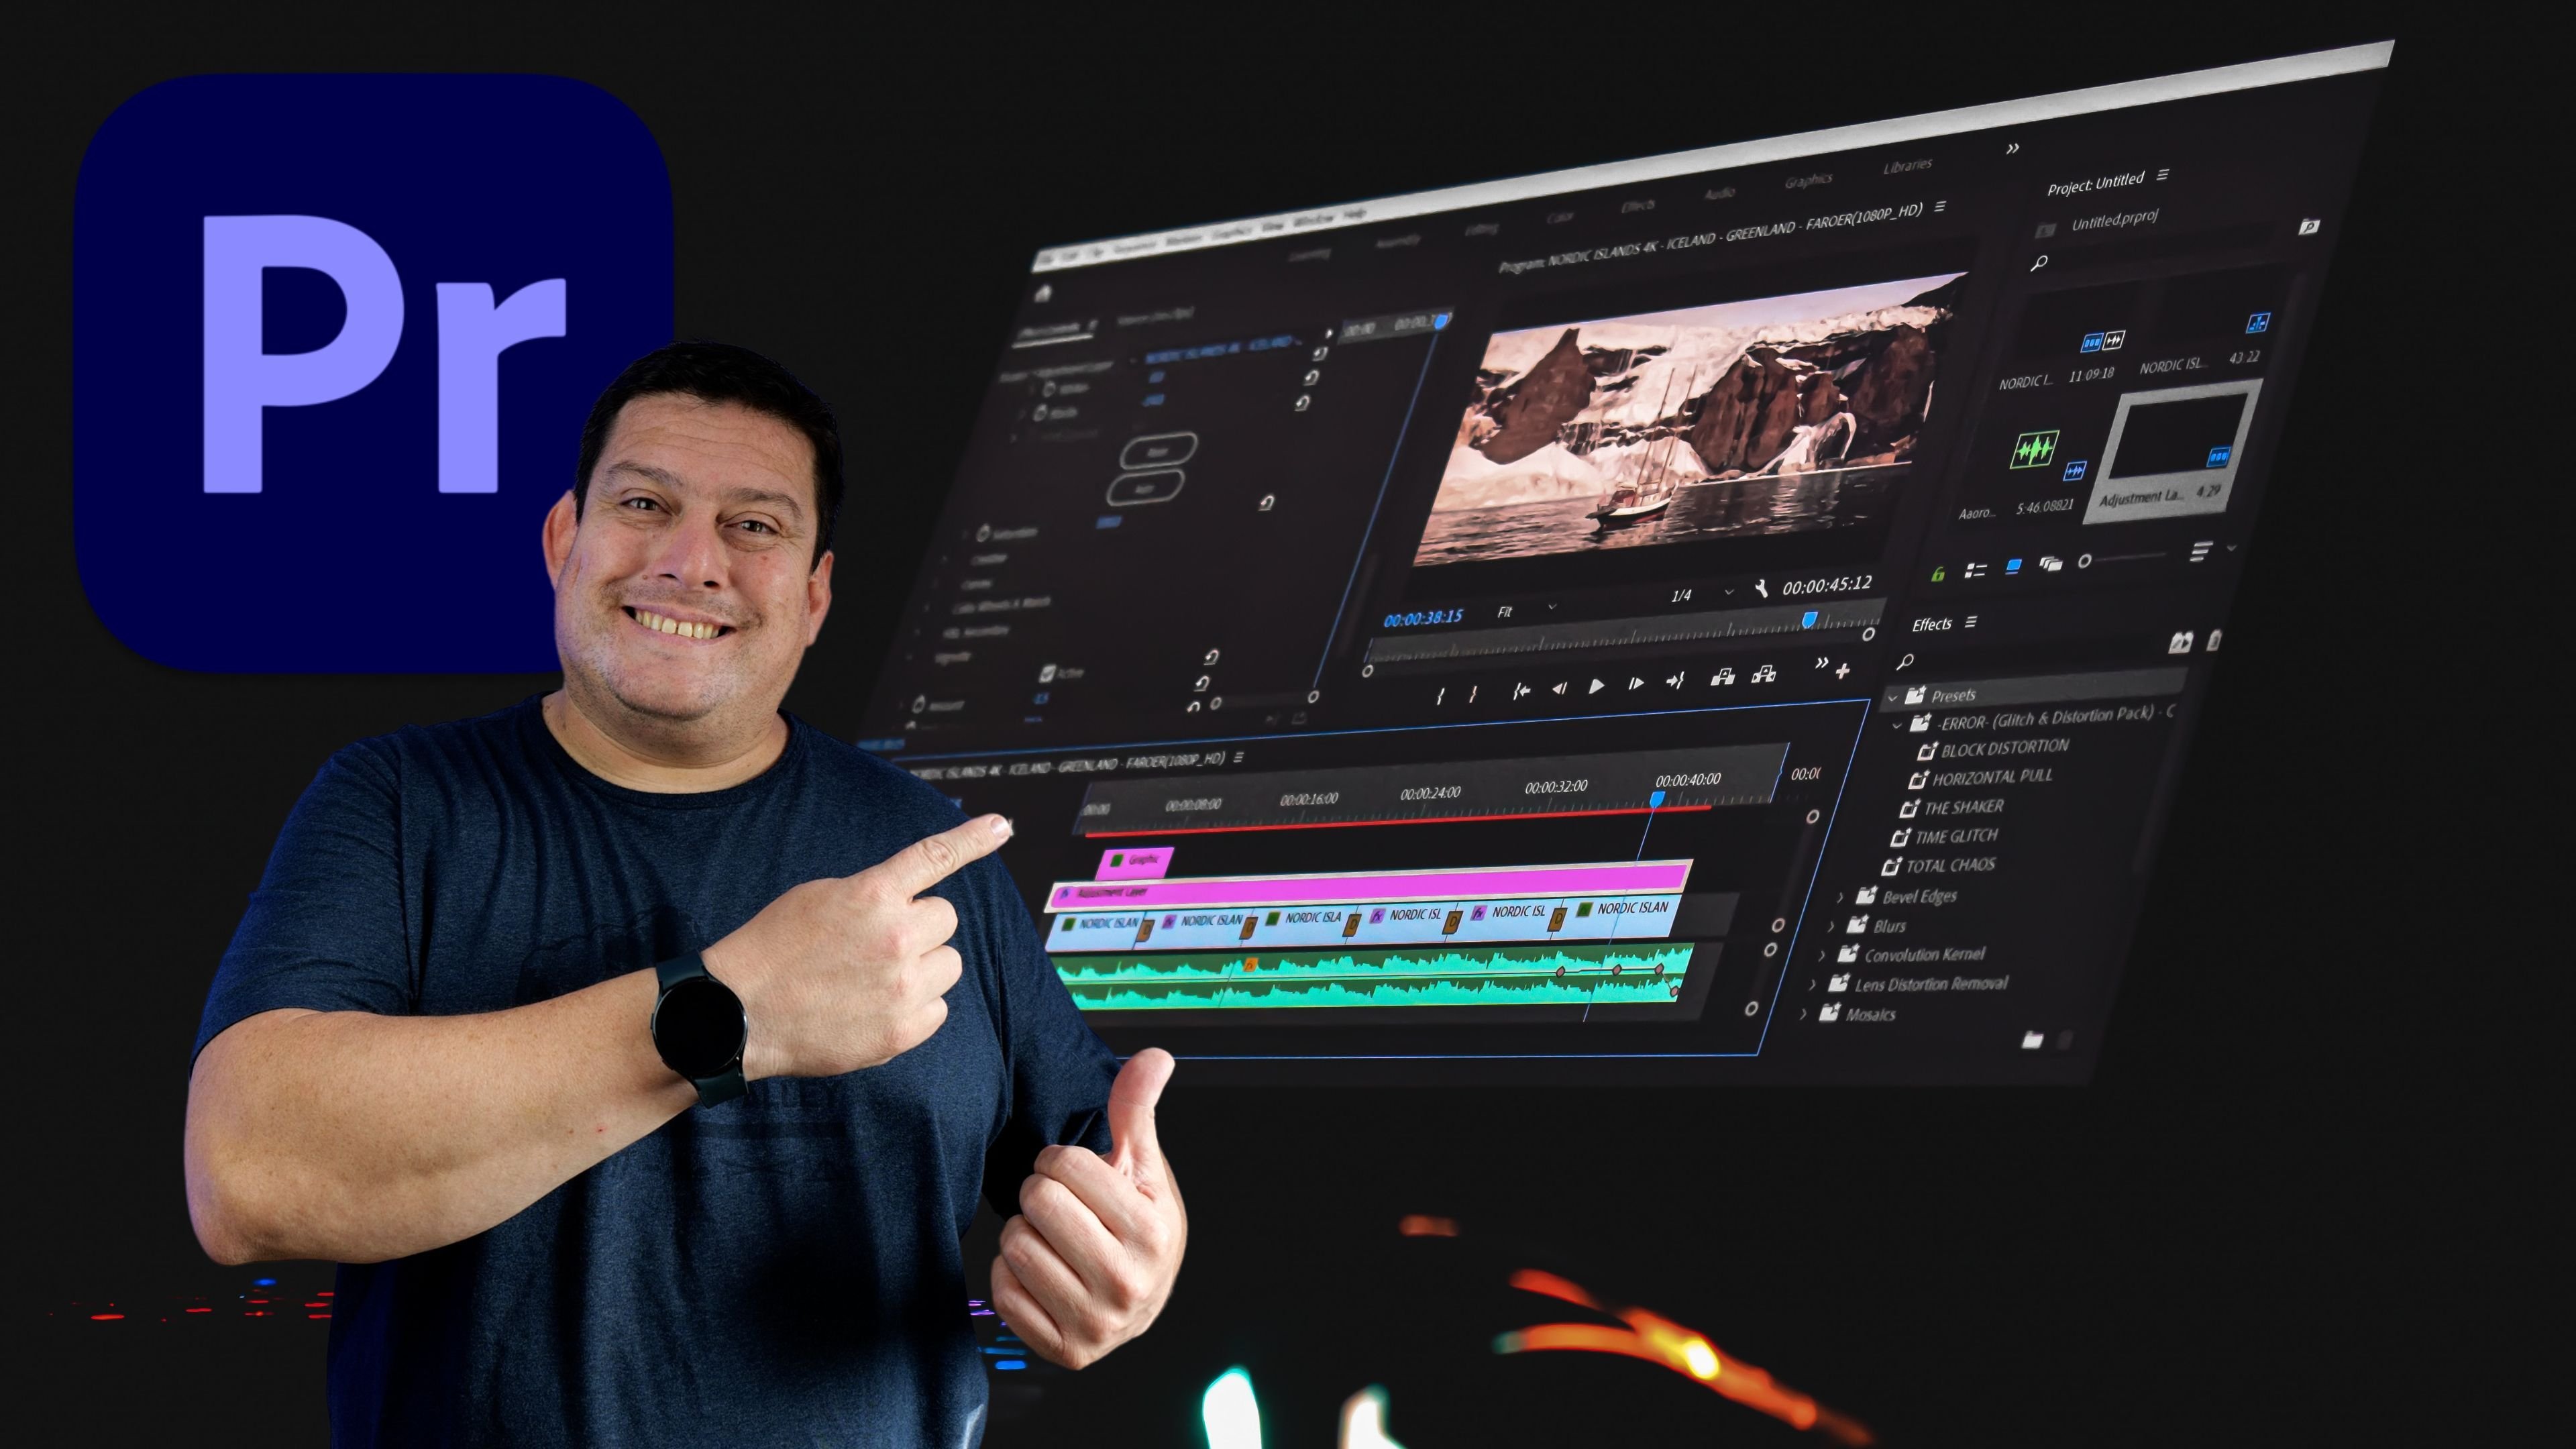Switch Project panel to Freeform View
This screenshot has width=2576, height=1449.
click(2051, 564)
